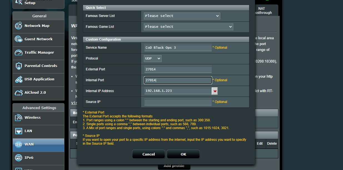
Task: Open Traffic Manager menu label
Action: 39,53
